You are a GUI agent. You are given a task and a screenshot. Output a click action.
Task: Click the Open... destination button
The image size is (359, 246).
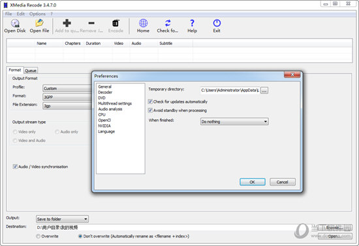(334, 236)
